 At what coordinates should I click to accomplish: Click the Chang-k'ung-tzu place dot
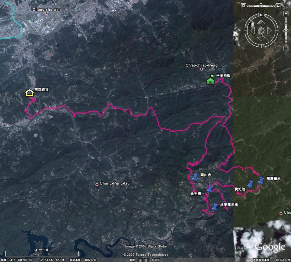(x=97, y=184)
